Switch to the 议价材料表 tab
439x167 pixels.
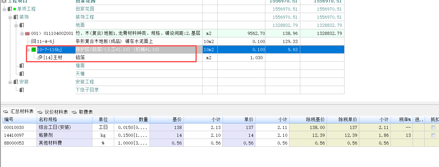click(x=53, y=112)
